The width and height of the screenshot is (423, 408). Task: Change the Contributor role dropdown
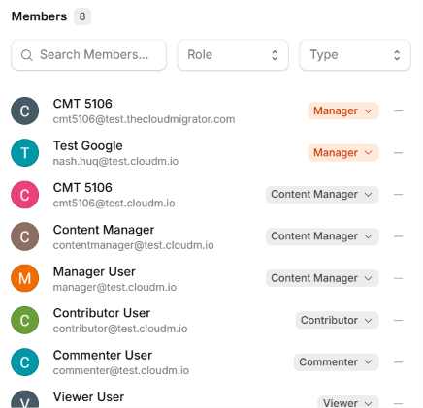[337, 320]
